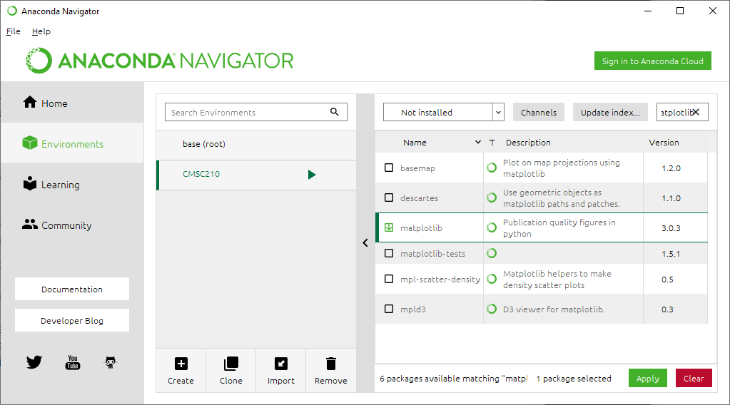Click the Remove environment trash icon
Screen dimensions: 730x405
click(x=331, y=364)
